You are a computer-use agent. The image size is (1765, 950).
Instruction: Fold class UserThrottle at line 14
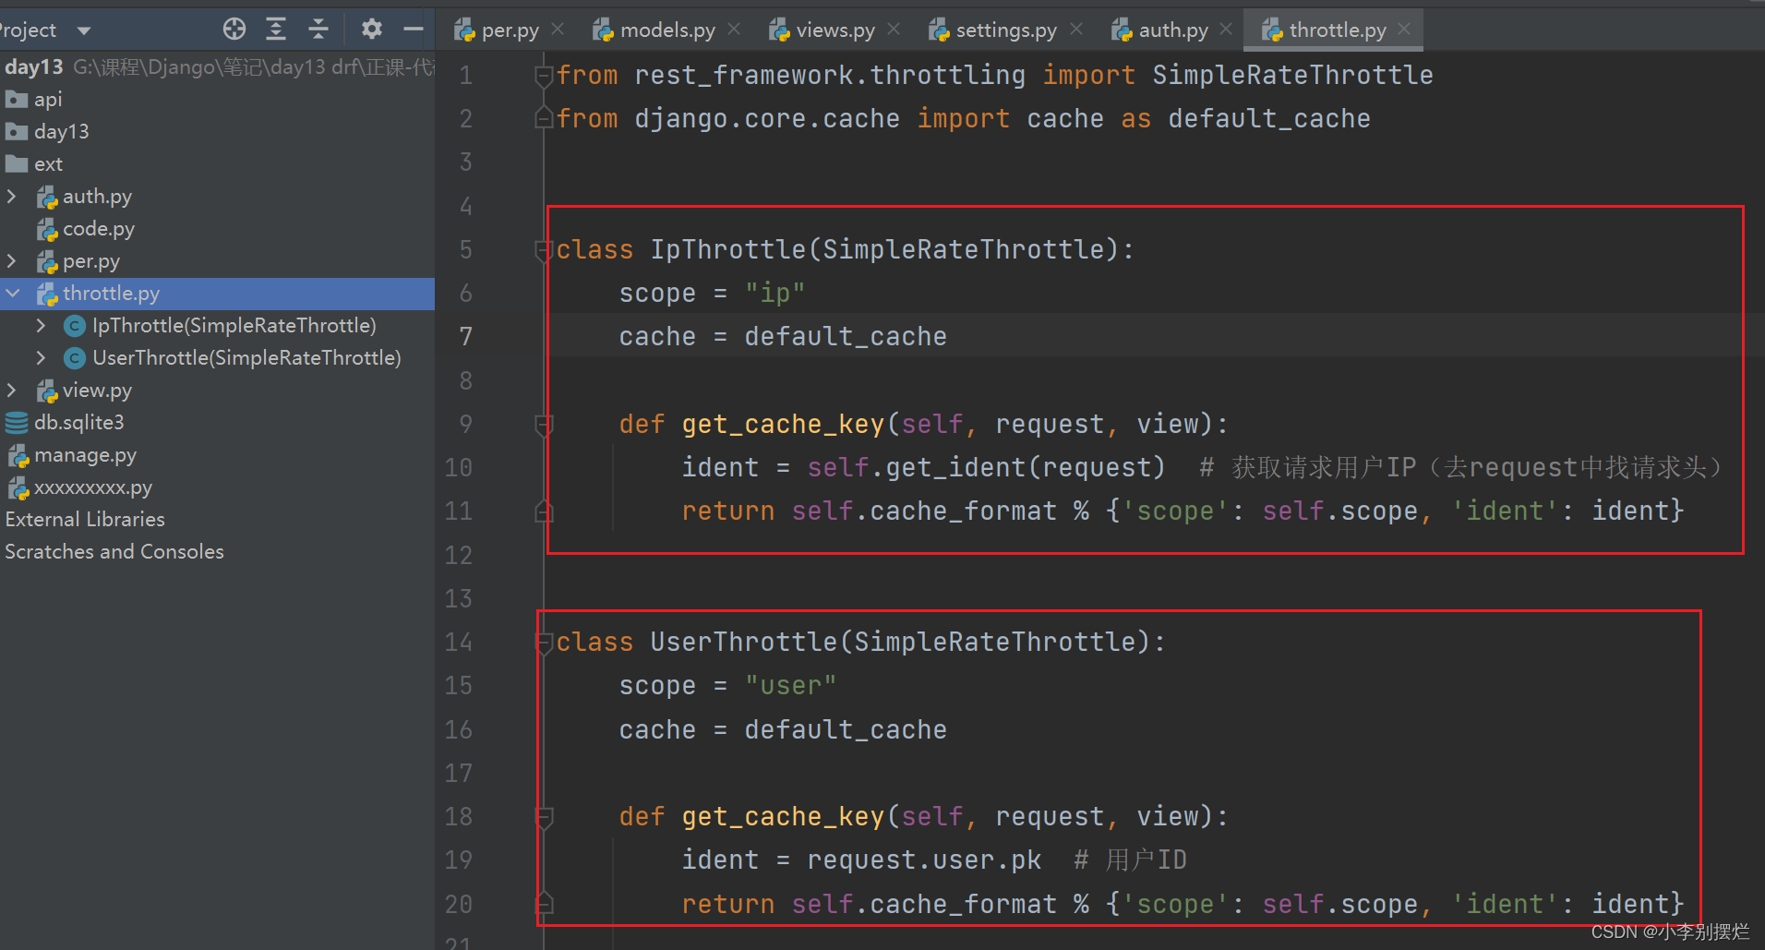(544, 642)
